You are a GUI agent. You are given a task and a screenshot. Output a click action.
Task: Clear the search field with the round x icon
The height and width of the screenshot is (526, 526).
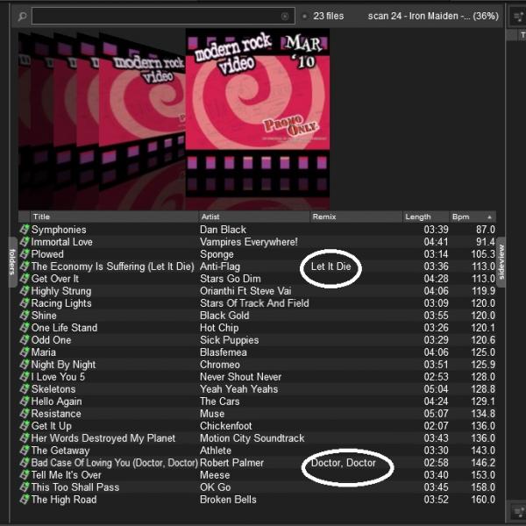284,16
